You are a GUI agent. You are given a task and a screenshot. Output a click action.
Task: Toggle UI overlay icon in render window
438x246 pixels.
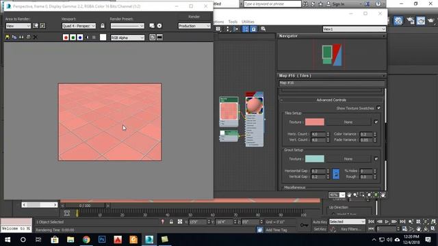pos(152,38)
